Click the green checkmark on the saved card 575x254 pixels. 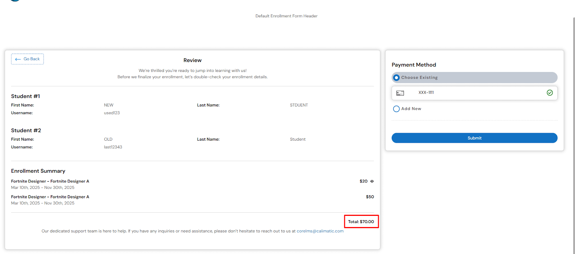point(549,93)
